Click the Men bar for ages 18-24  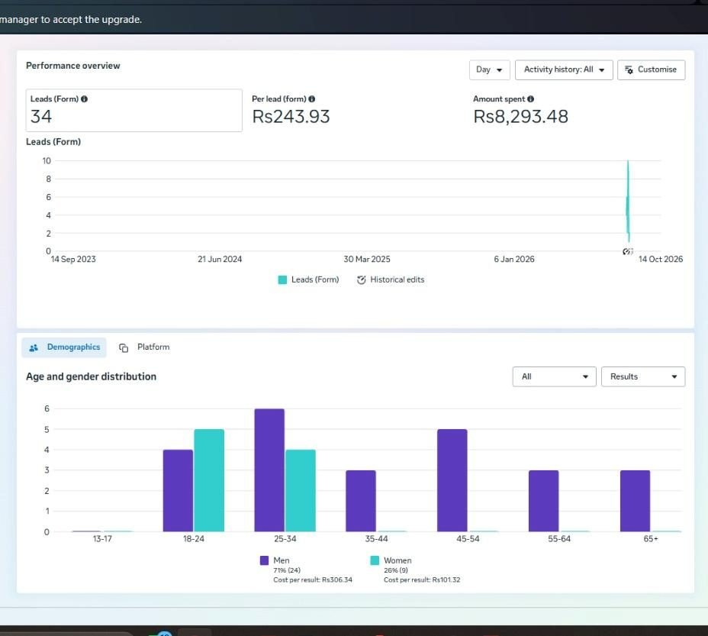(178, 490)
